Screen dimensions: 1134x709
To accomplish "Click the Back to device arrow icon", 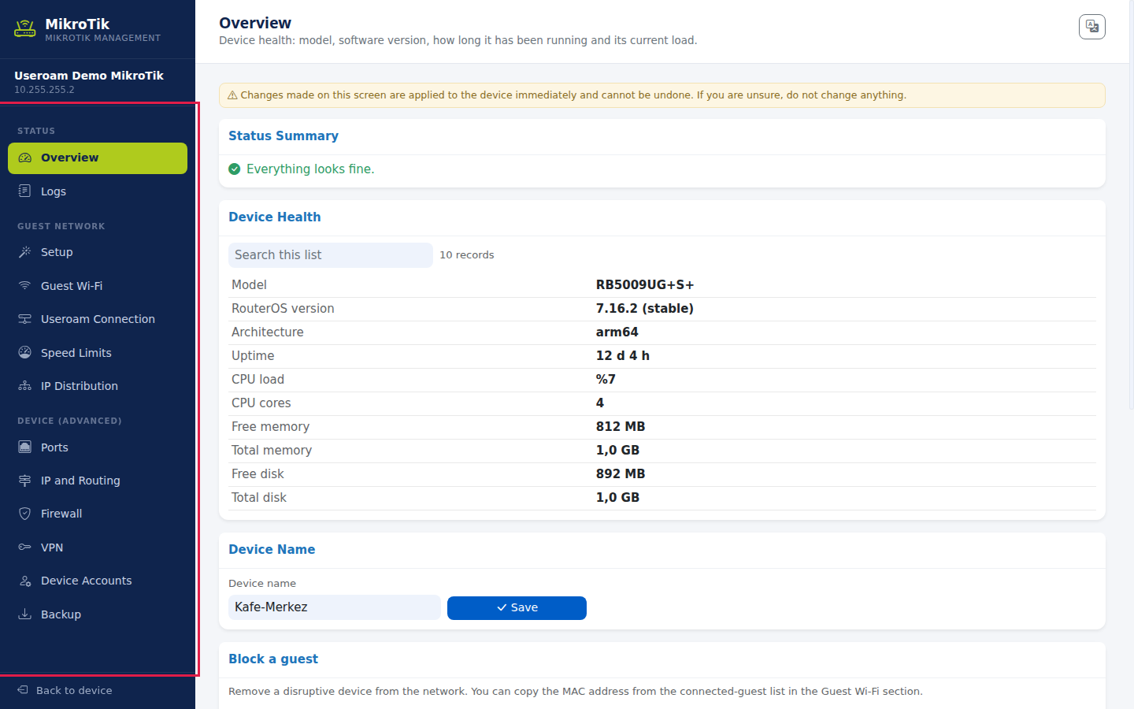I will pos(23,690).
